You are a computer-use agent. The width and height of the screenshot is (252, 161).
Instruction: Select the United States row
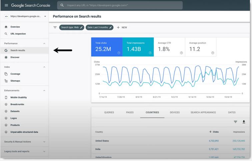tap(170, 141)
